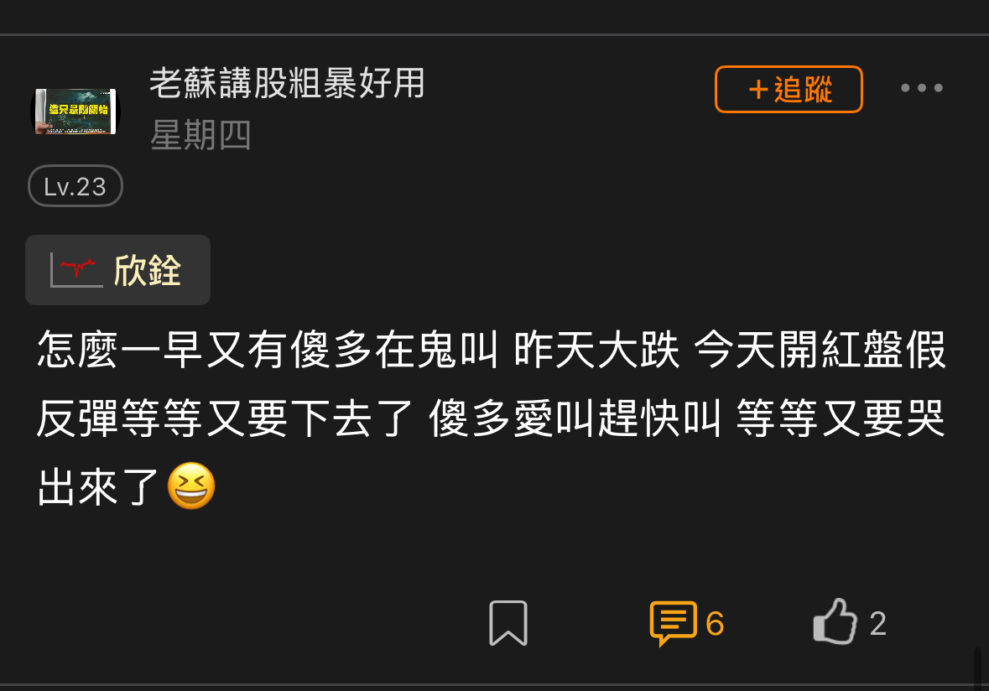989x691 pixels.
Task: Open the poster's avatar thumbnail
Action: [75, 111]
